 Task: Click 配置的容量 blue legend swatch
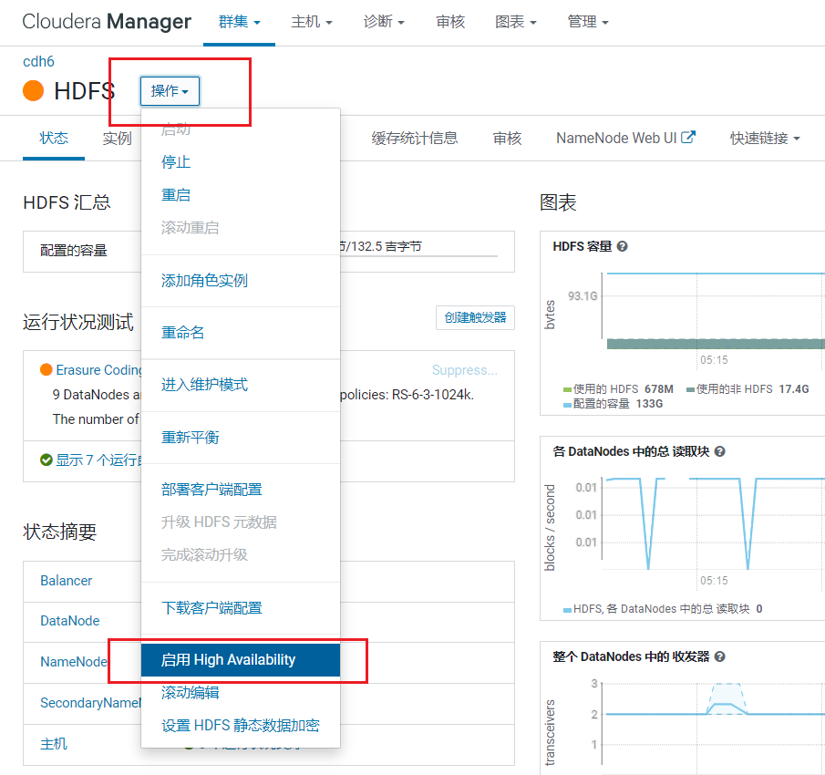click(567, 405)
